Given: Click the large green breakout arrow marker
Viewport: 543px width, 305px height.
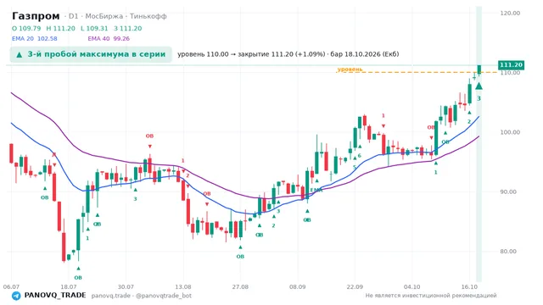Looking at the screenshot, I should tap(479, 86).
